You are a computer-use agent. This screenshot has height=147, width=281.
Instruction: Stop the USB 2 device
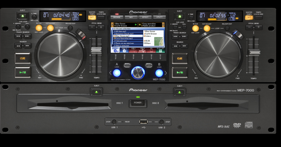tap(161, 122)
